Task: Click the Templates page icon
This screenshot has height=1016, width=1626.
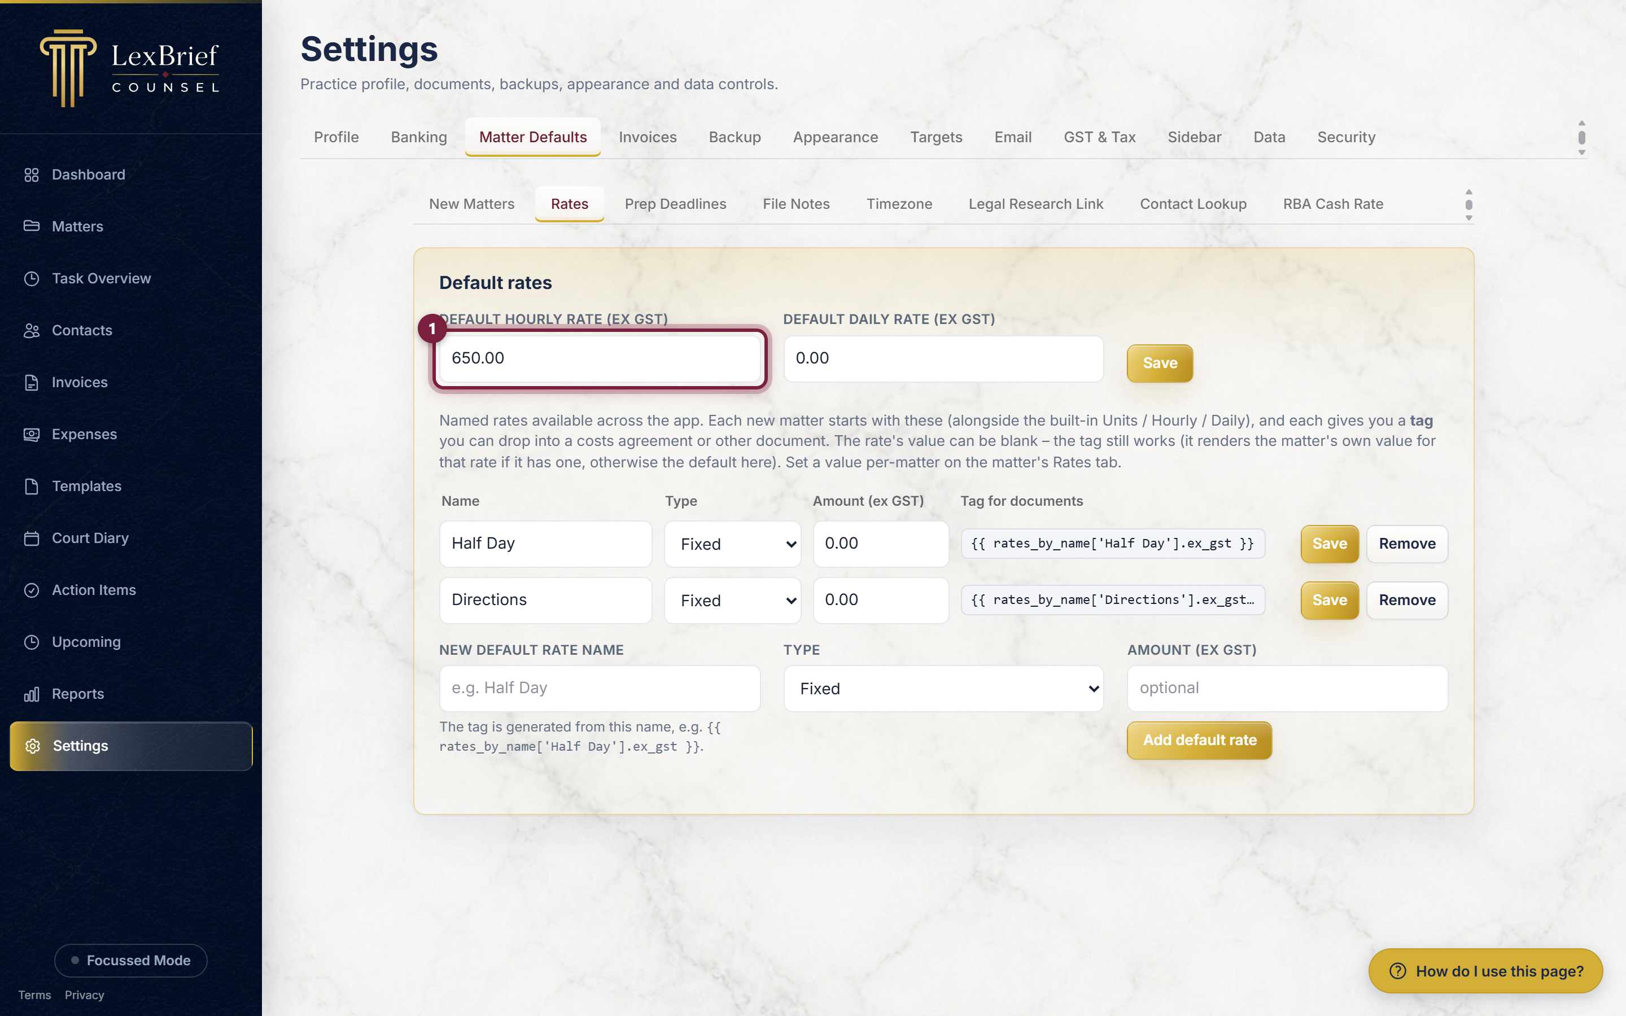Action: coord(32,486)
